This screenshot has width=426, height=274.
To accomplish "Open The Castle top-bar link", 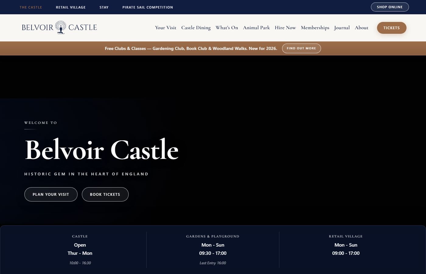I will click(31, 7).
